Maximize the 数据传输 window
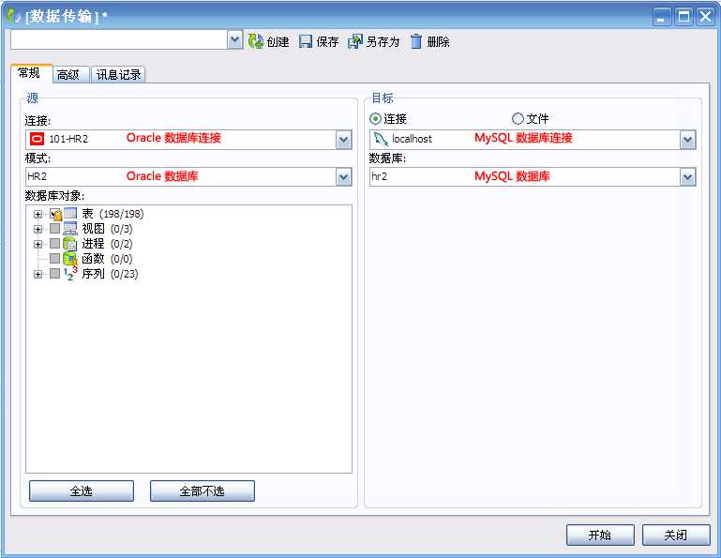This screenshot has height=558, width=721. 683,17
